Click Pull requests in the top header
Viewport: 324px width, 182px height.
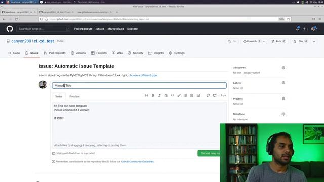point(83,29)
